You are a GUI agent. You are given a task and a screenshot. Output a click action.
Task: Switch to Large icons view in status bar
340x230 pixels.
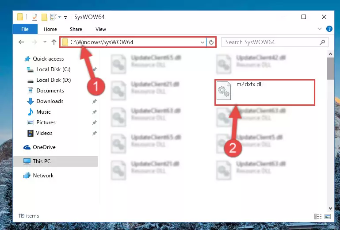coord(328,216)
